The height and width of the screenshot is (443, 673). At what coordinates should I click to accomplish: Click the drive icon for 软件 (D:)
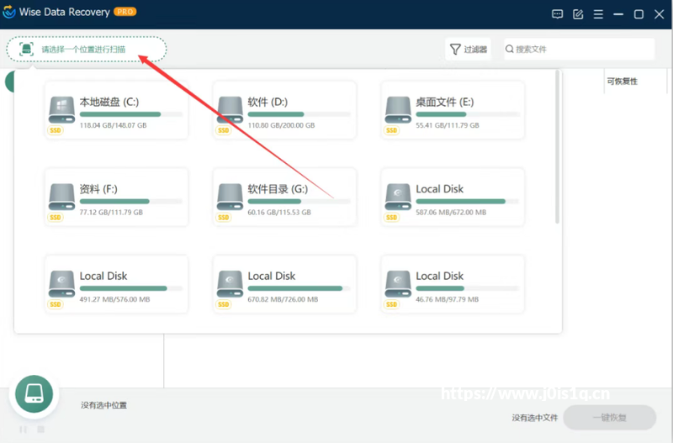[230, 110]
